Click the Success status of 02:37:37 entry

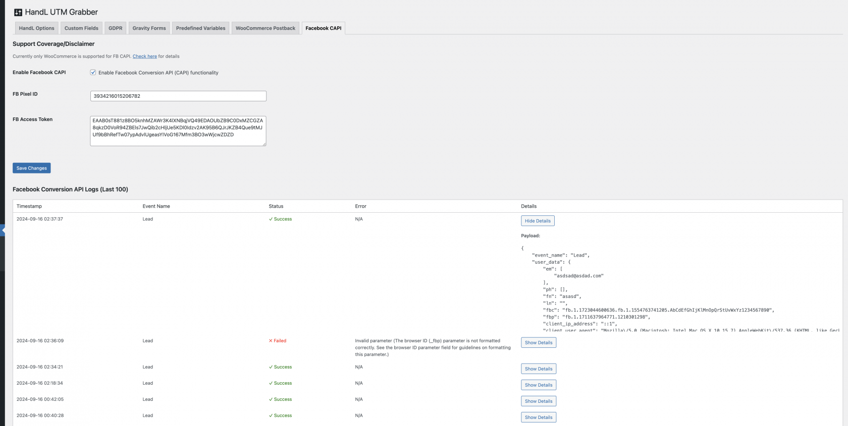pyautogui.click(x=281, y=219)
